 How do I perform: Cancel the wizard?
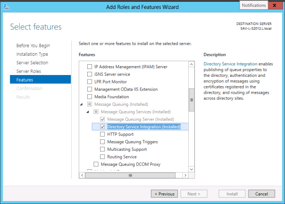click(x=261, y=194)
